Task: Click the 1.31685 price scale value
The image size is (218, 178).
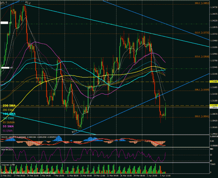Action: [214, 87]
